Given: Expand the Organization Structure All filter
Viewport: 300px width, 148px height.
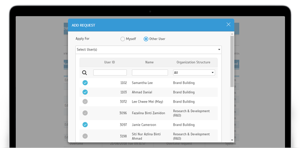Looking at the screenshot, I should pos(194,73).
